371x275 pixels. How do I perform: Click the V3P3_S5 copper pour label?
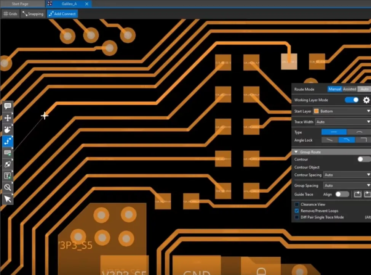click(75, 245)
